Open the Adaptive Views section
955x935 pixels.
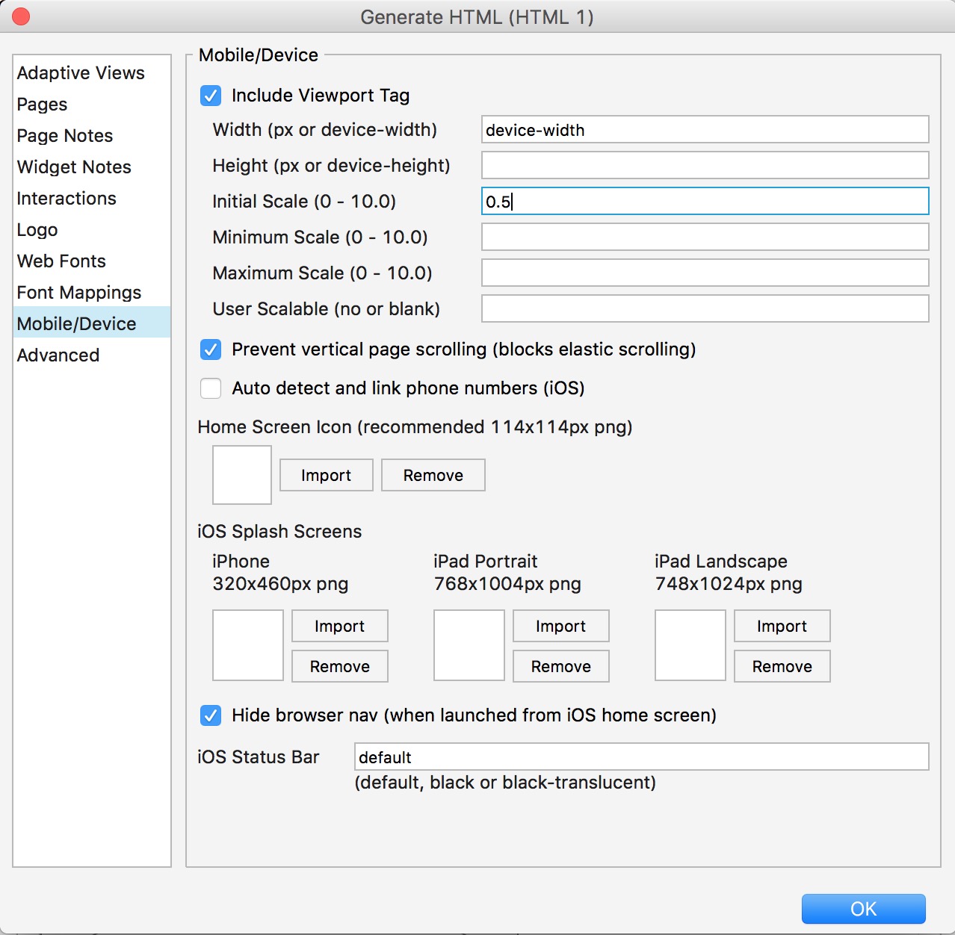81,73
